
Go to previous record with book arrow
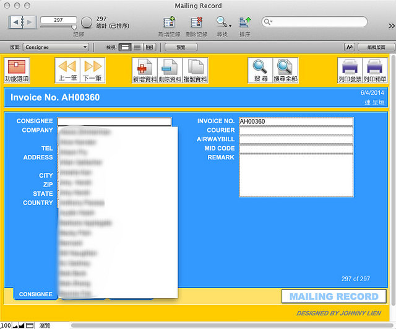point(15,22)
